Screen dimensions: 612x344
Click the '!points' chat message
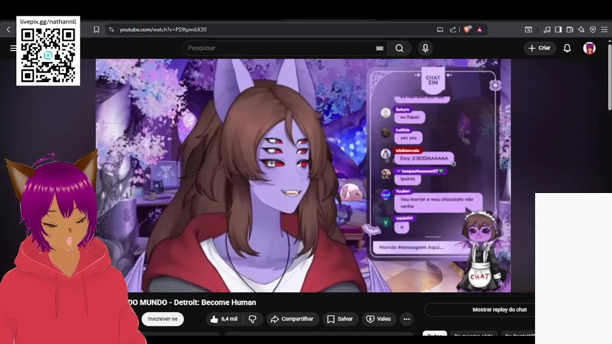407,179
